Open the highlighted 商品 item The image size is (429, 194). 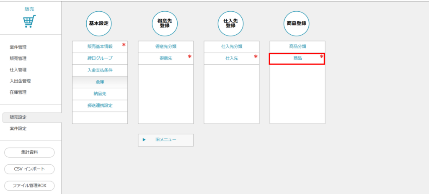click(297, 59)
